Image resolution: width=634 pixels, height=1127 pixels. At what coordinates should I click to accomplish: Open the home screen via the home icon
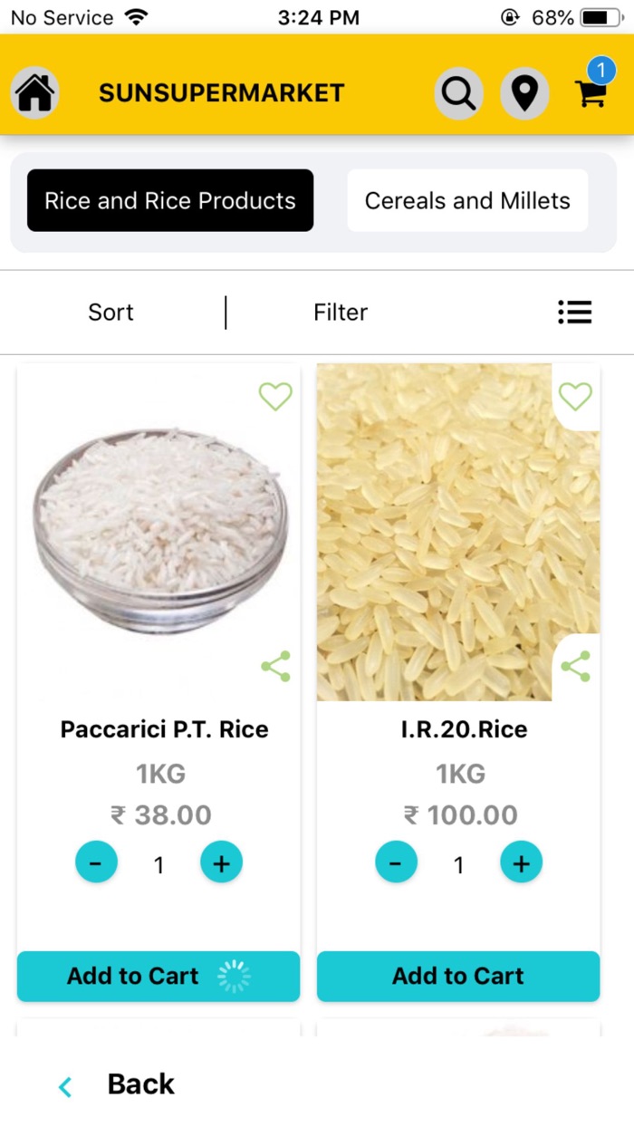34,91
